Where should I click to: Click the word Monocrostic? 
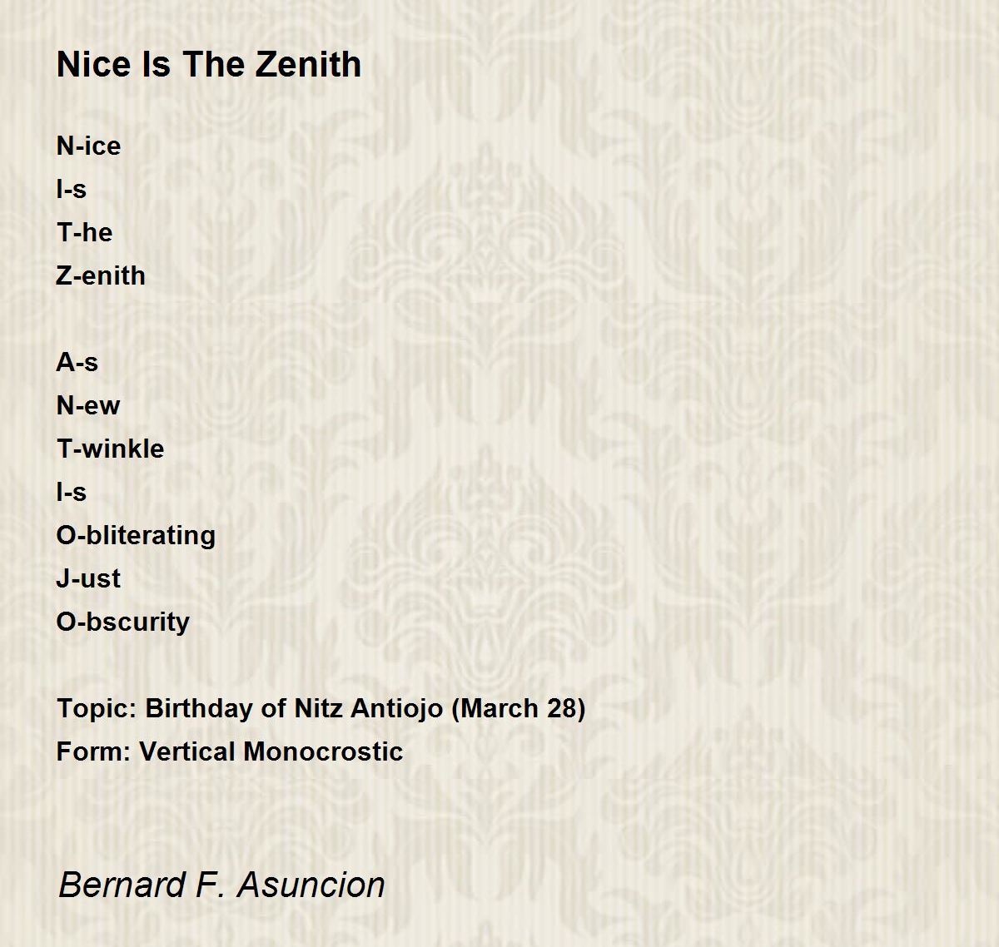(x=324, y=751)
